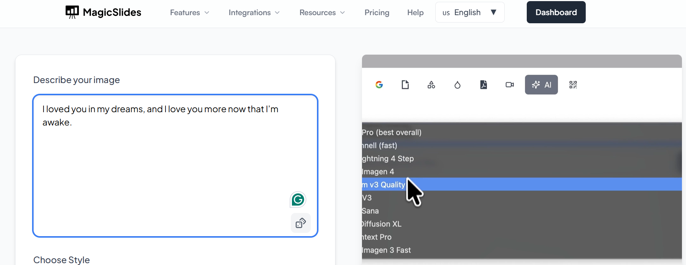Select the AI tab in the toolbar
The height and width of the screenshot is (265, 686).
pyautogui.click(x=541, y=85)
